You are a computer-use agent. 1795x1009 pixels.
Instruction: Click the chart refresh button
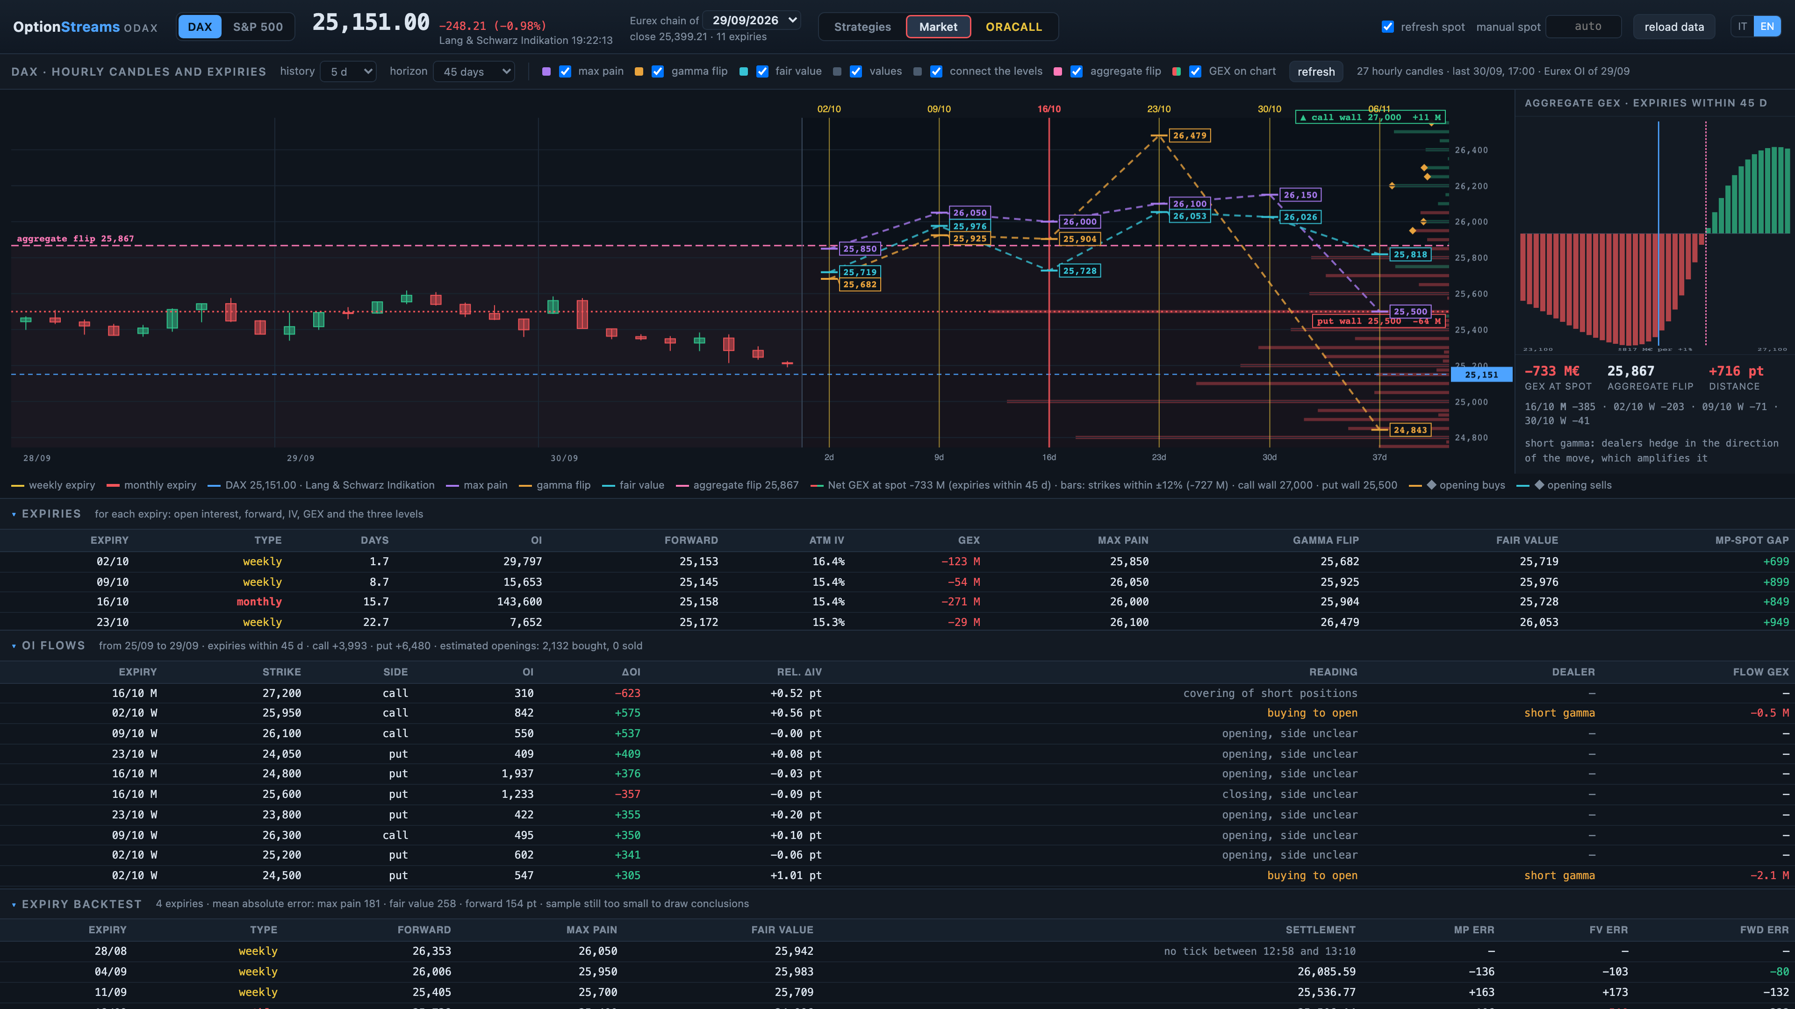click(1315, 71)
